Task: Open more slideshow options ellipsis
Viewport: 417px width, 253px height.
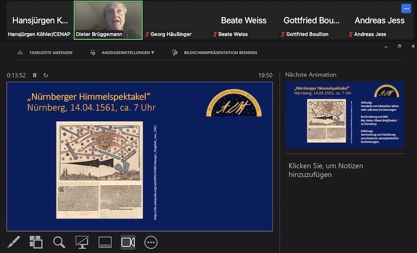Action: pos(151,242)
